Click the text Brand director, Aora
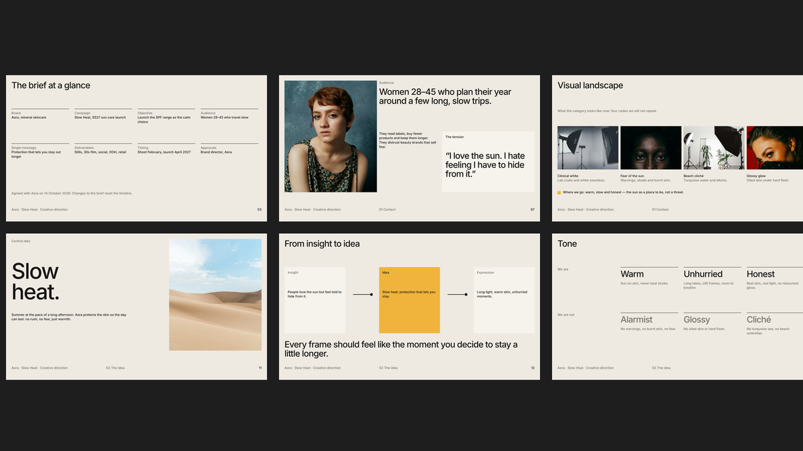Image resolution: width=803 pixels, height=451 pixels. click(x=216, y=152)
